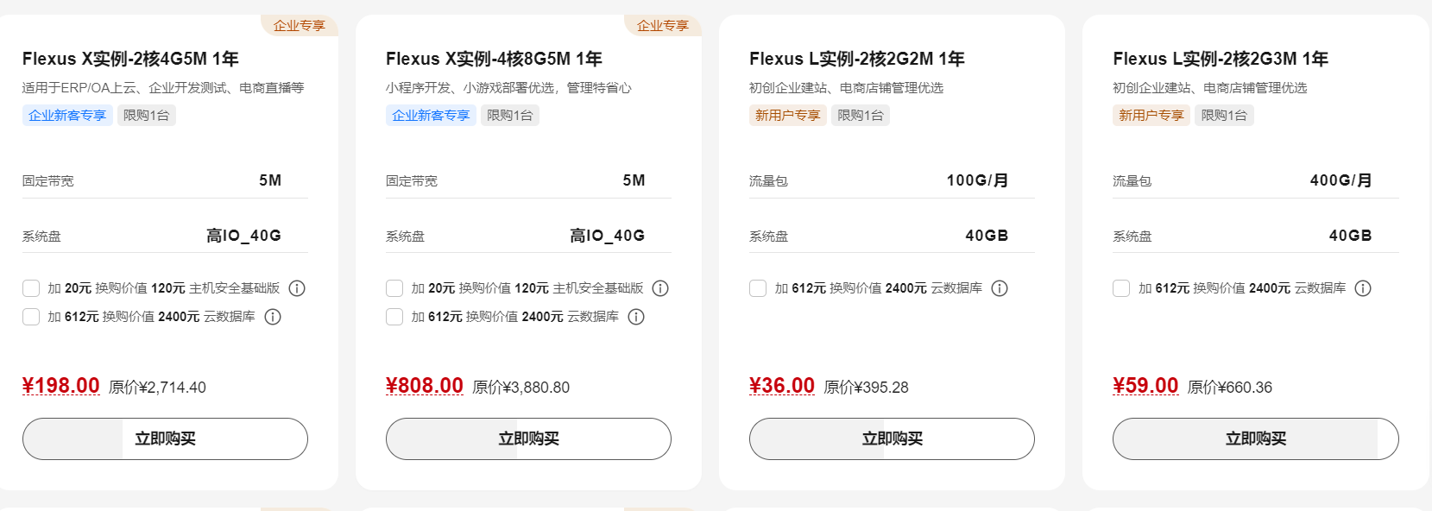Screen dimensions: 1432x511
Task: Enable 加20元 主机安全 checkbox in 2核4G5M card
Action: [x=31, y=288]
